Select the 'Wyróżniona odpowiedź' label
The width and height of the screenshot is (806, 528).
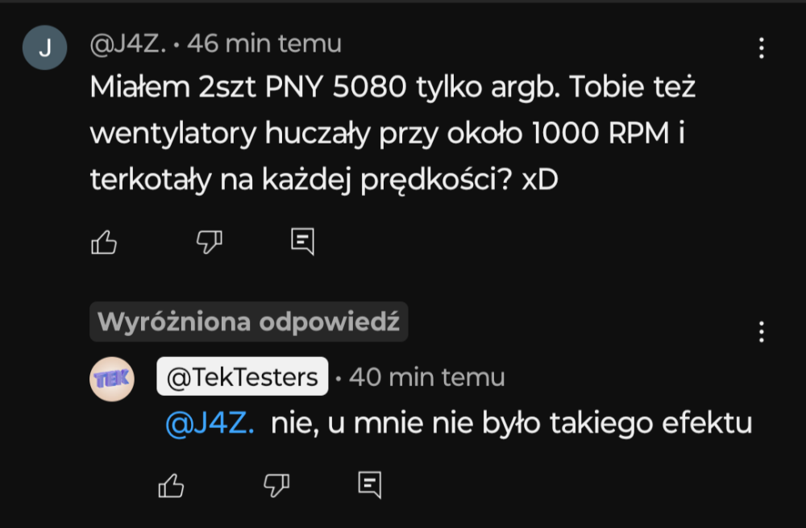tap(248, 321)
